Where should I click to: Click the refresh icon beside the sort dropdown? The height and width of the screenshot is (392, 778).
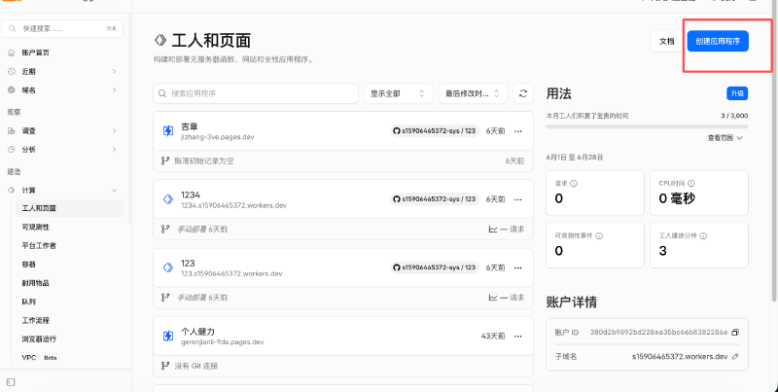tap(522, 93)
